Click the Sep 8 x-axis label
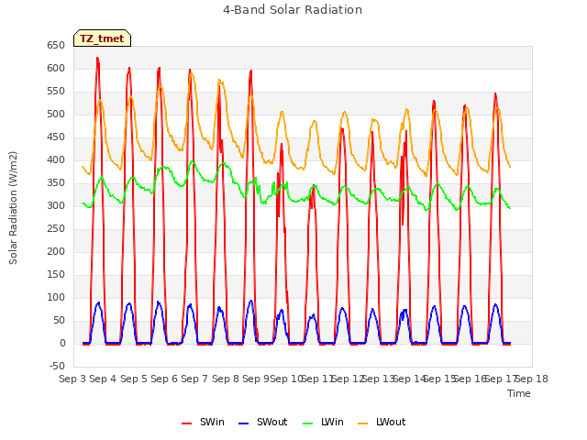 pyautogui.click(x=226, y=379)
